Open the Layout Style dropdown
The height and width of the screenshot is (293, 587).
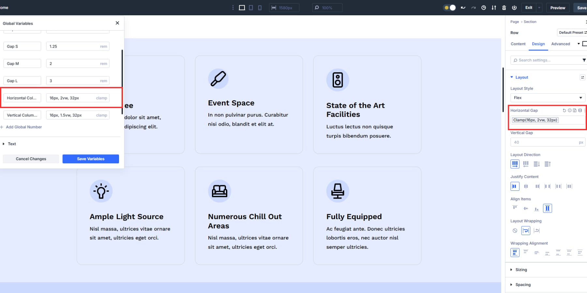pyautogui.click(x=548, y=98)
